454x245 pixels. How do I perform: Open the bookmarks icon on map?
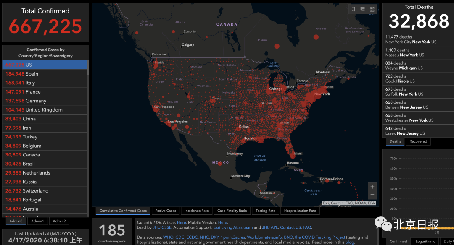pyautogui.click(x=353, y=9)
